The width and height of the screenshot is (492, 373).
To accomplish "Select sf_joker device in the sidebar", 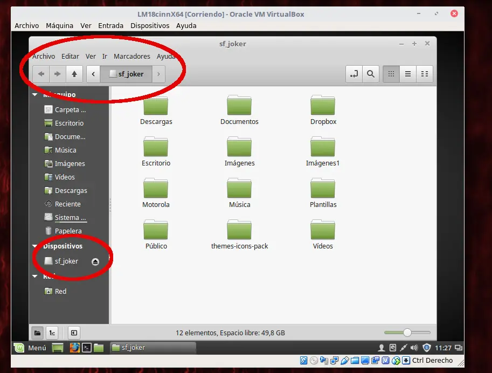I will coord(61,261).
